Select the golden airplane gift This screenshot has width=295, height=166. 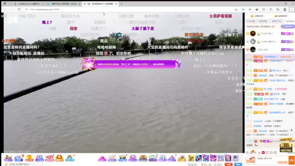click(191, 158)
